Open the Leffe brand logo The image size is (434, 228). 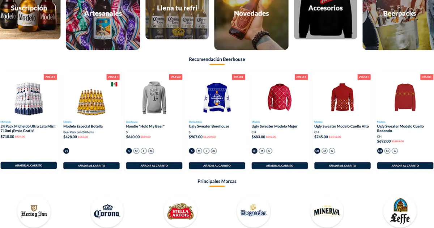[x=400, y=212]
